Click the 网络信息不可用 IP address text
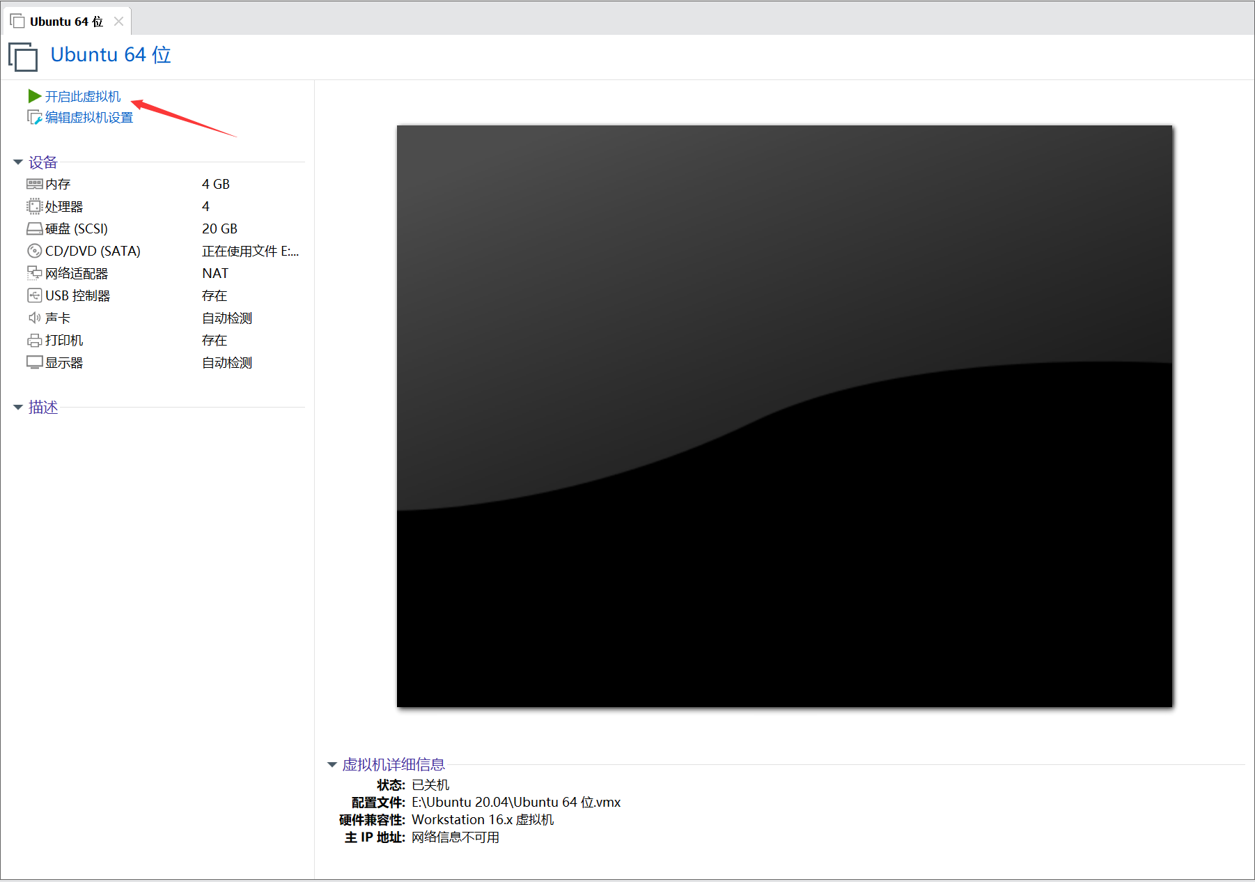This screenshot has height=882, width=1255. (455, 837)
